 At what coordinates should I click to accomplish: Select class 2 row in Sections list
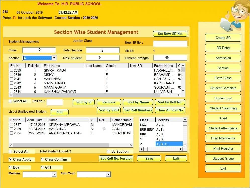tap(161, 144)
